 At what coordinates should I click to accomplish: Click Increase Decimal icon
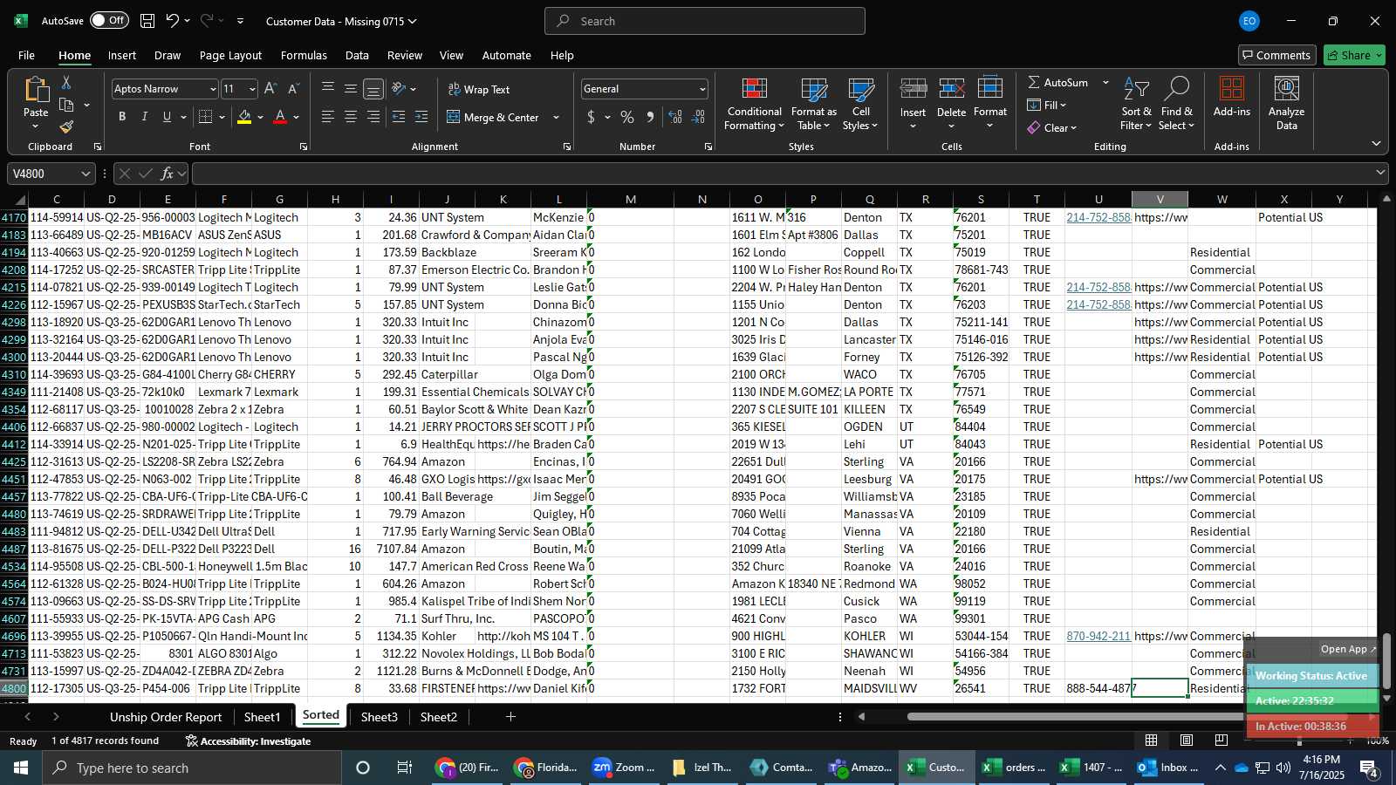[x=675, y=117]
